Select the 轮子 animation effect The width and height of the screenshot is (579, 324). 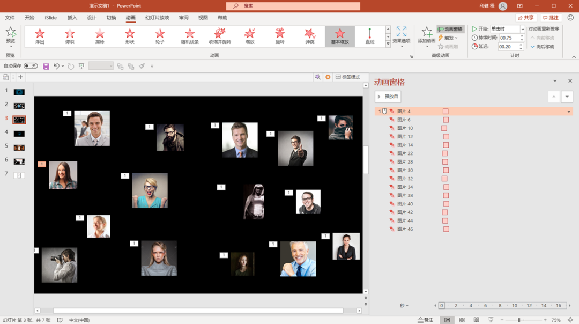tap(160, 36)
